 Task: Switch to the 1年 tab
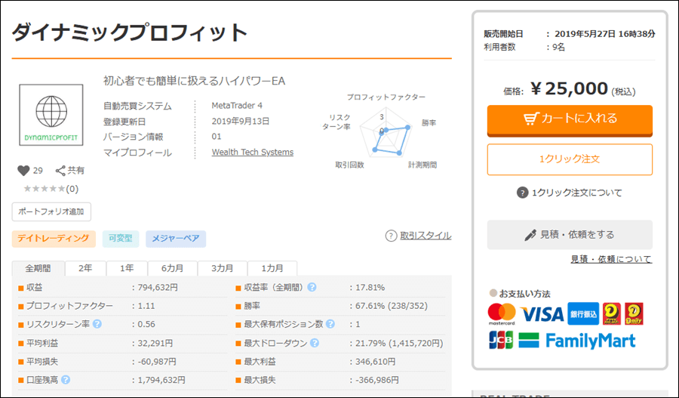click(127, 268)
